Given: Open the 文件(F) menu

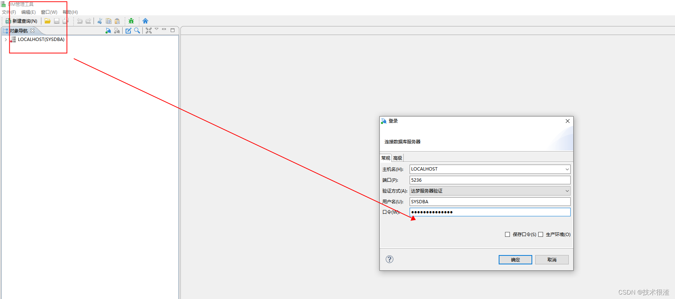Looking at the screenshot, I should [x=9, y=12].
